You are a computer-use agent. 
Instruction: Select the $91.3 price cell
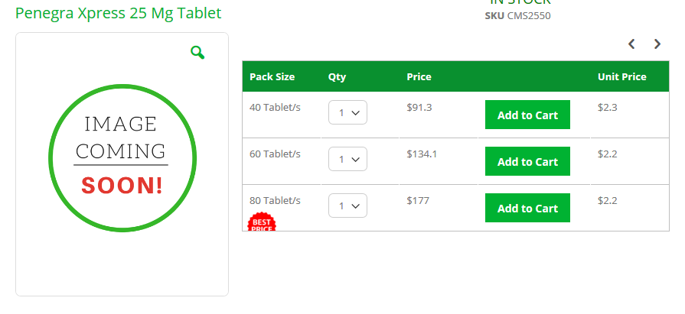point(419,107)
